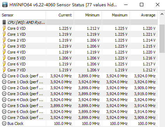This screenshot has height=127, width=165.
Task: Select the Core 6 Clock (perf ...) row
Action: tap(79, 112)
